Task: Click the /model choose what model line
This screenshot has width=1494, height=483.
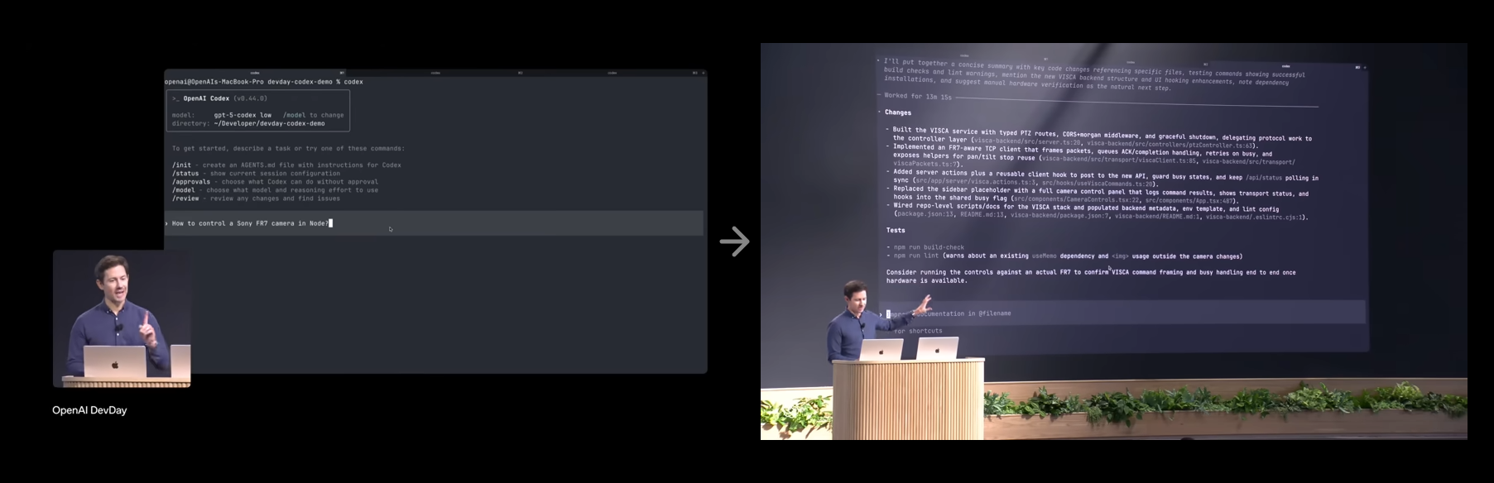Action: 275,190
